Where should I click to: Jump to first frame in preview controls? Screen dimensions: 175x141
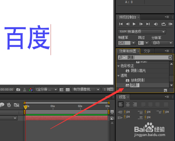tap(121, 24)
